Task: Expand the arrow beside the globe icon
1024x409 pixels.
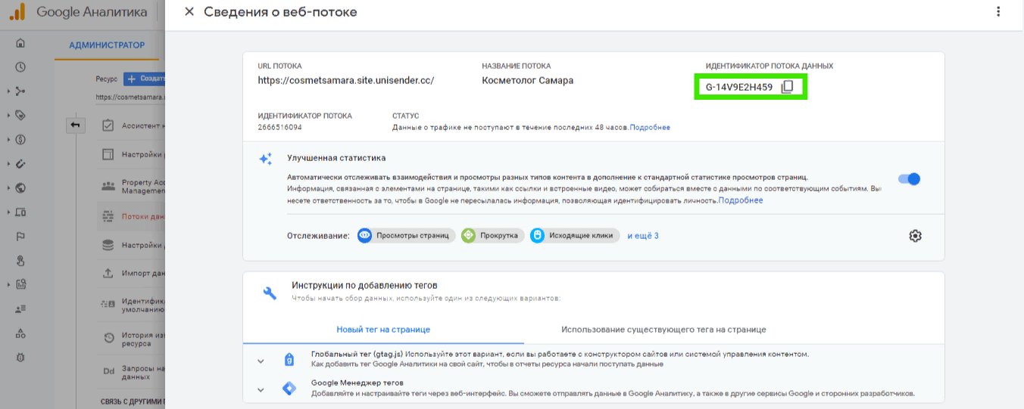Action: click(8, 188)
